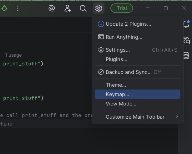Expand Customize Main Toolbar submenu arrow

tap(177, 117)
